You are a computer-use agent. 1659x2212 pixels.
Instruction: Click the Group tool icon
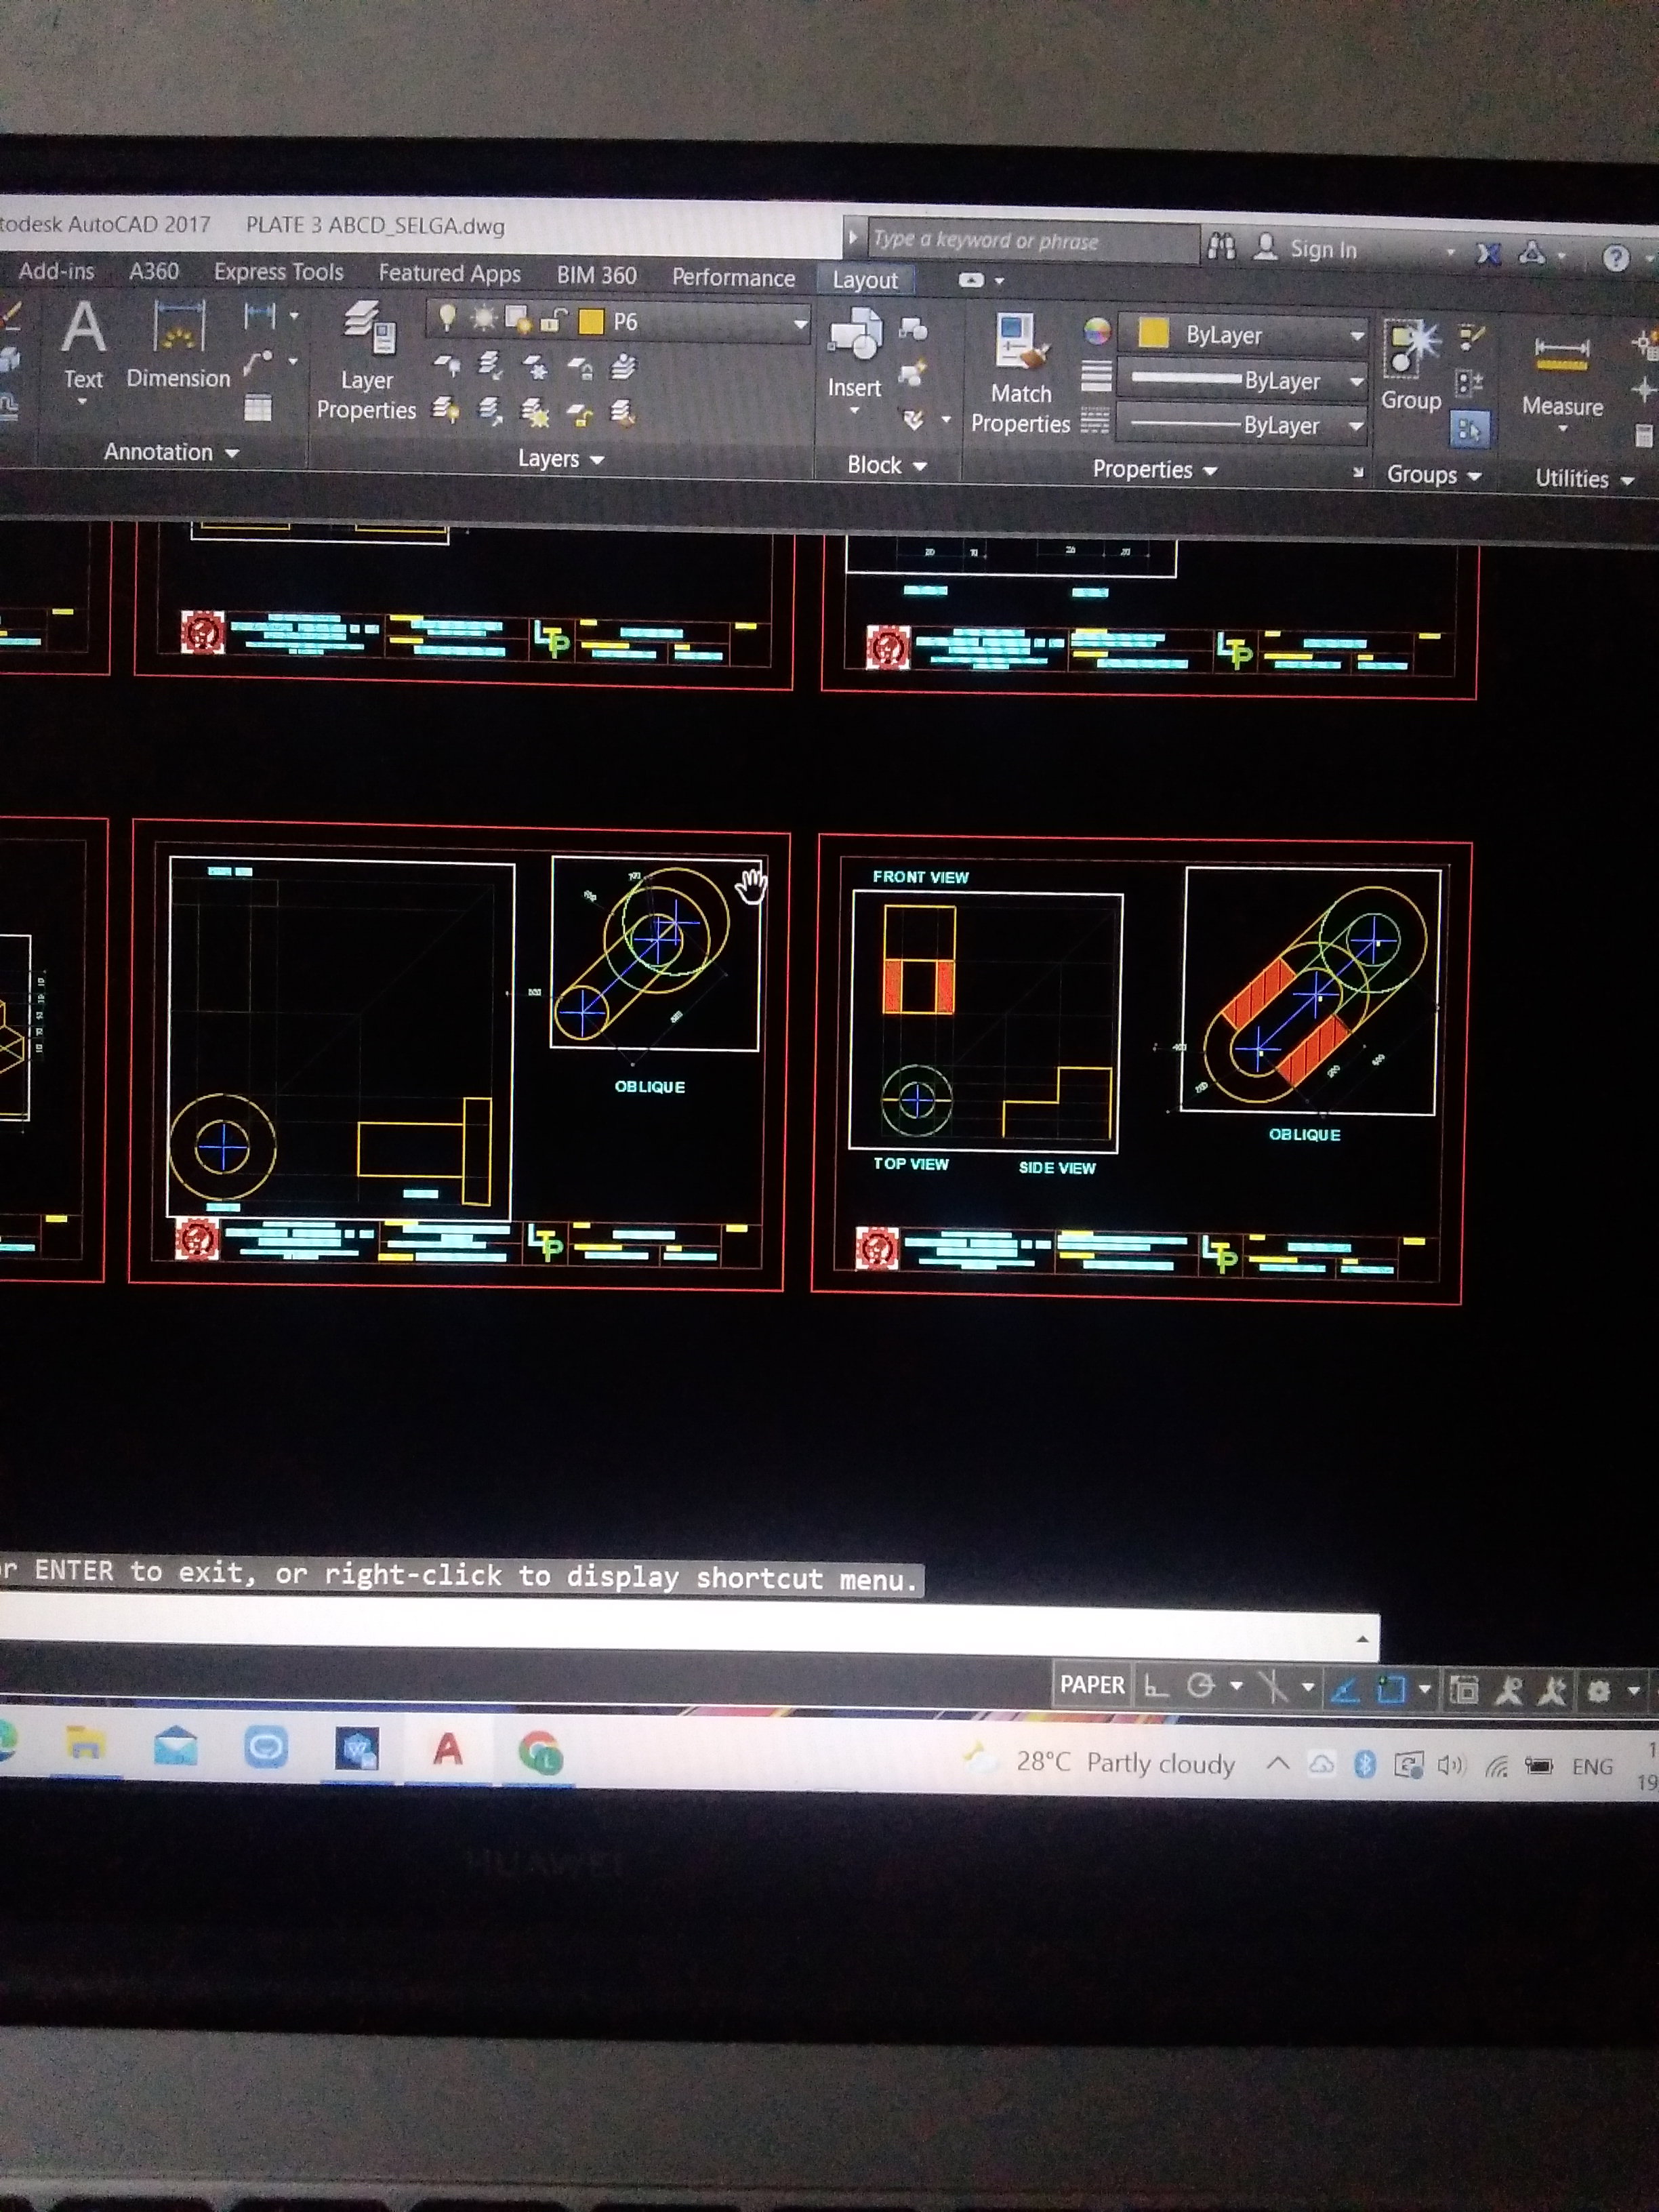tap(1411, 364)
